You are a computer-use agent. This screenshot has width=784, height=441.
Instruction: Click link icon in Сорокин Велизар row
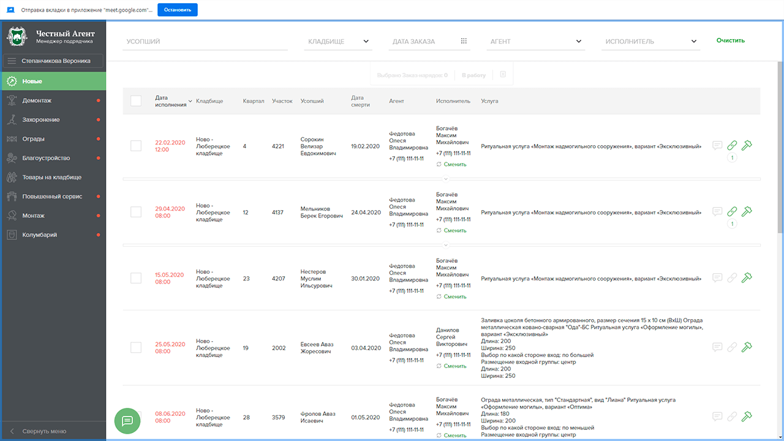pyautogui.click(x=732, y=146)
